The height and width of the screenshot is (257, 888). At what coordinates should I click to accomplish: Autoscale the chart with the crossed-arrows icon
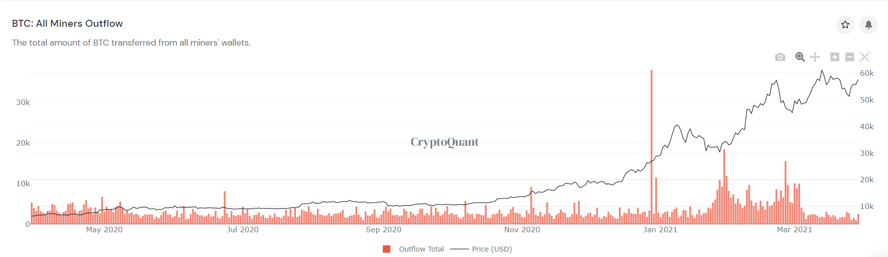click(865, 57)
